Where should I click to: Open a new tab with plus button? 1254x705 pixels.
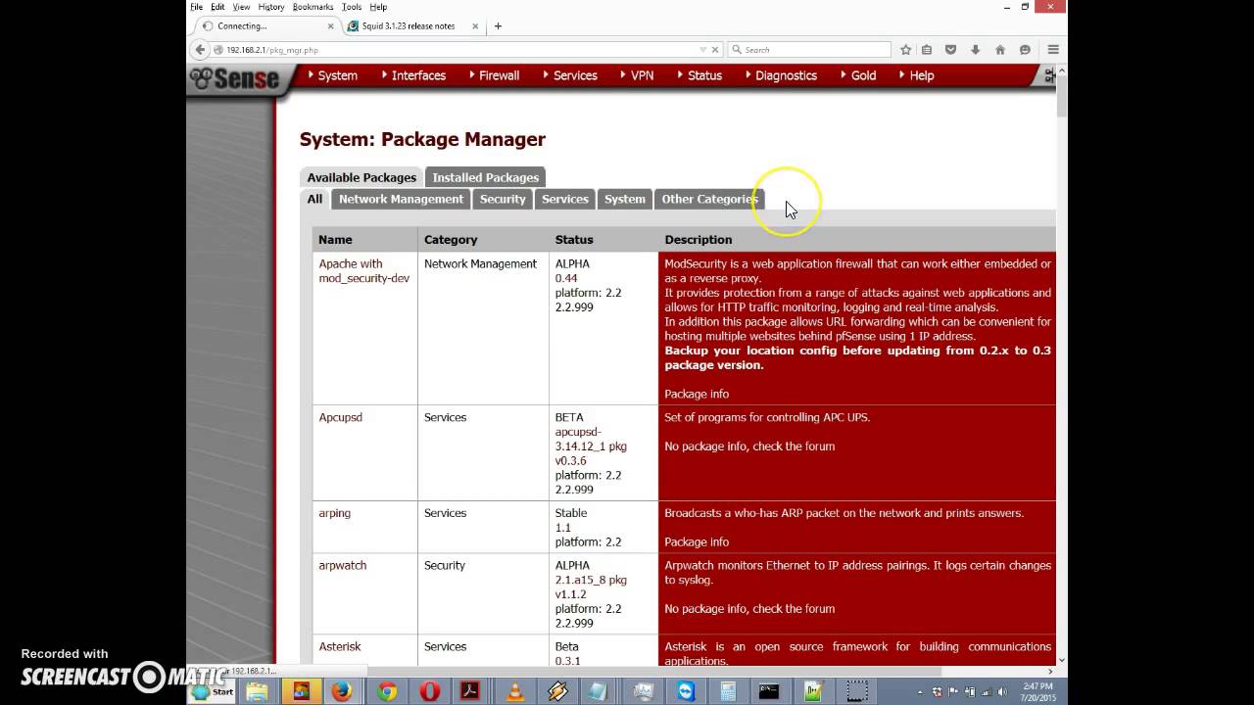click(x=498, y=26)
